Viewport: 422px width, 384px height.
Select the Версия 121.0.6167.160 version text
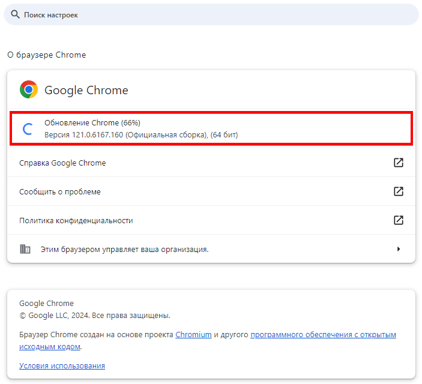pos(141,135)
